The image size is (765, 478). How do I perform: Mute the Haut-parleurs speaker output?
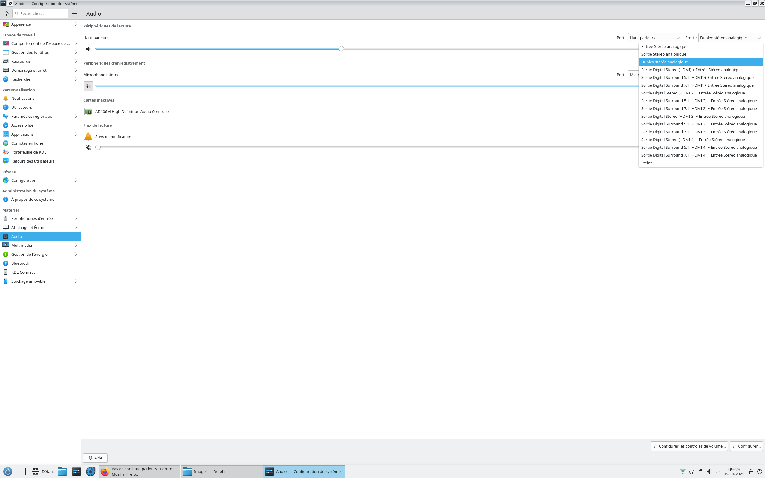(x=88, y=49)
